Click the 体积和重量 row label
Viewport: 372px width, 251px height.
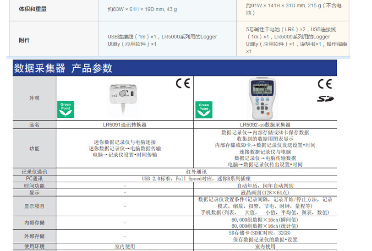point(33,9)
